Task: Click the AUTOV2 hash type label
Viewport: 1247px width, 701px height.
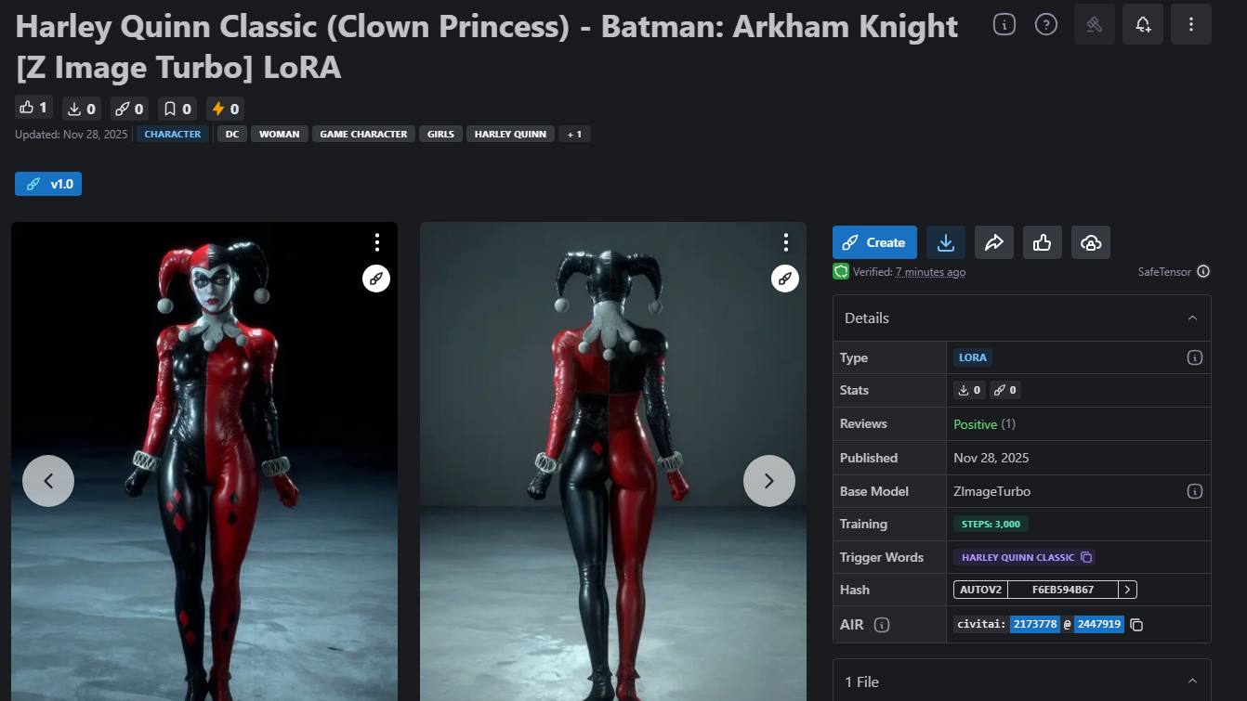Action: 981,590
